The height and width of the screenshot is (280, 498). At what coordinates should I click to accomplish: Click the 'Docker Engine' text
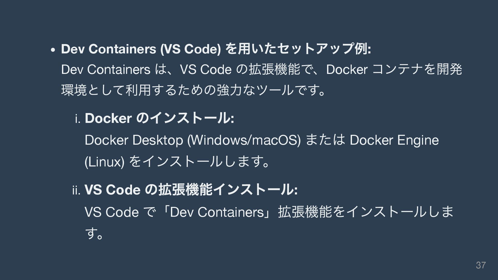click(x=394, y=141)
